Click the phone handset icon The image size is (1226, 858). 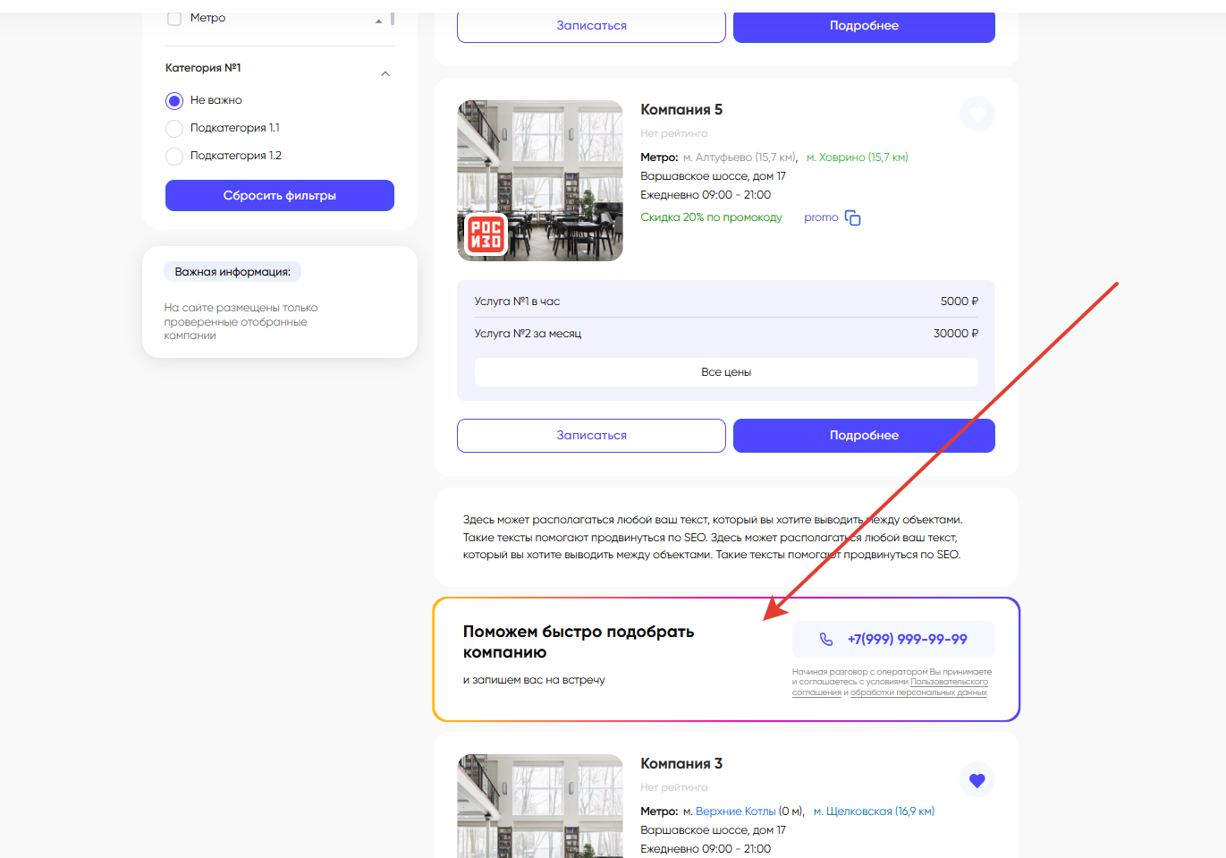point(826,640)
